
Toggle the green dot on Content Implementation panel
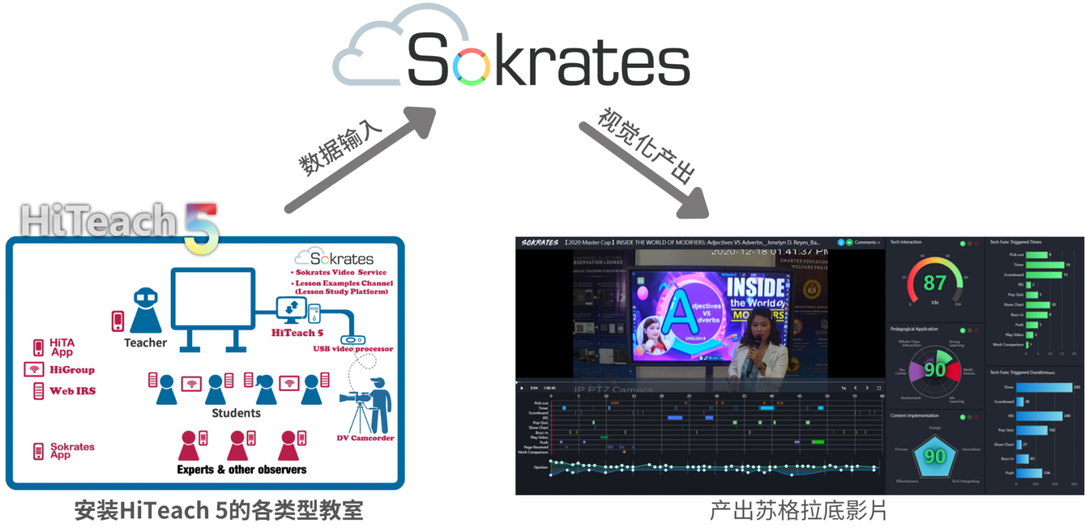[x=962, y=417]
